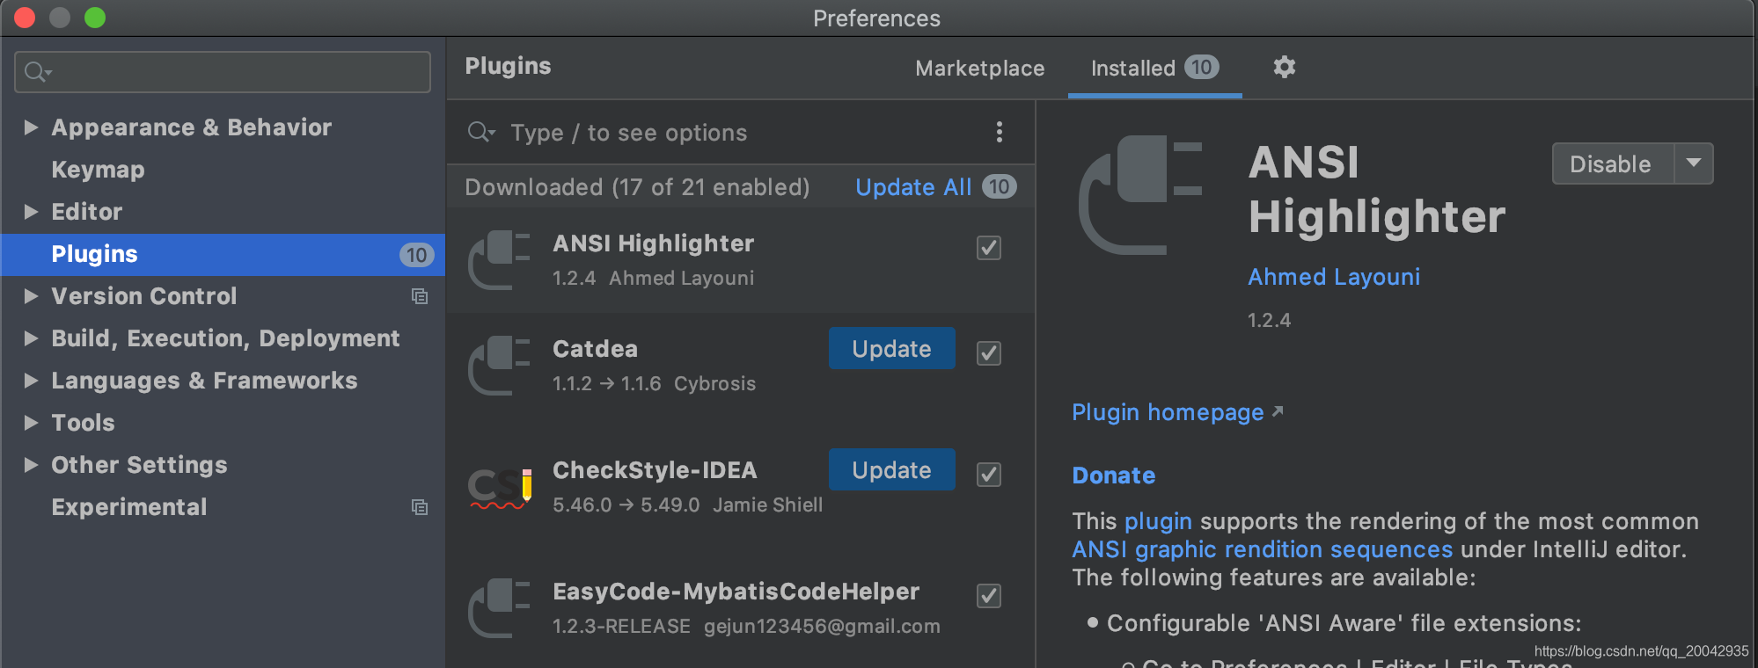Image resolution: width=1758 pixels, height=668 pixels.
Task: Click the EasyCode-MybatisCodeHelper plugin icon
Action: (499, 608)
